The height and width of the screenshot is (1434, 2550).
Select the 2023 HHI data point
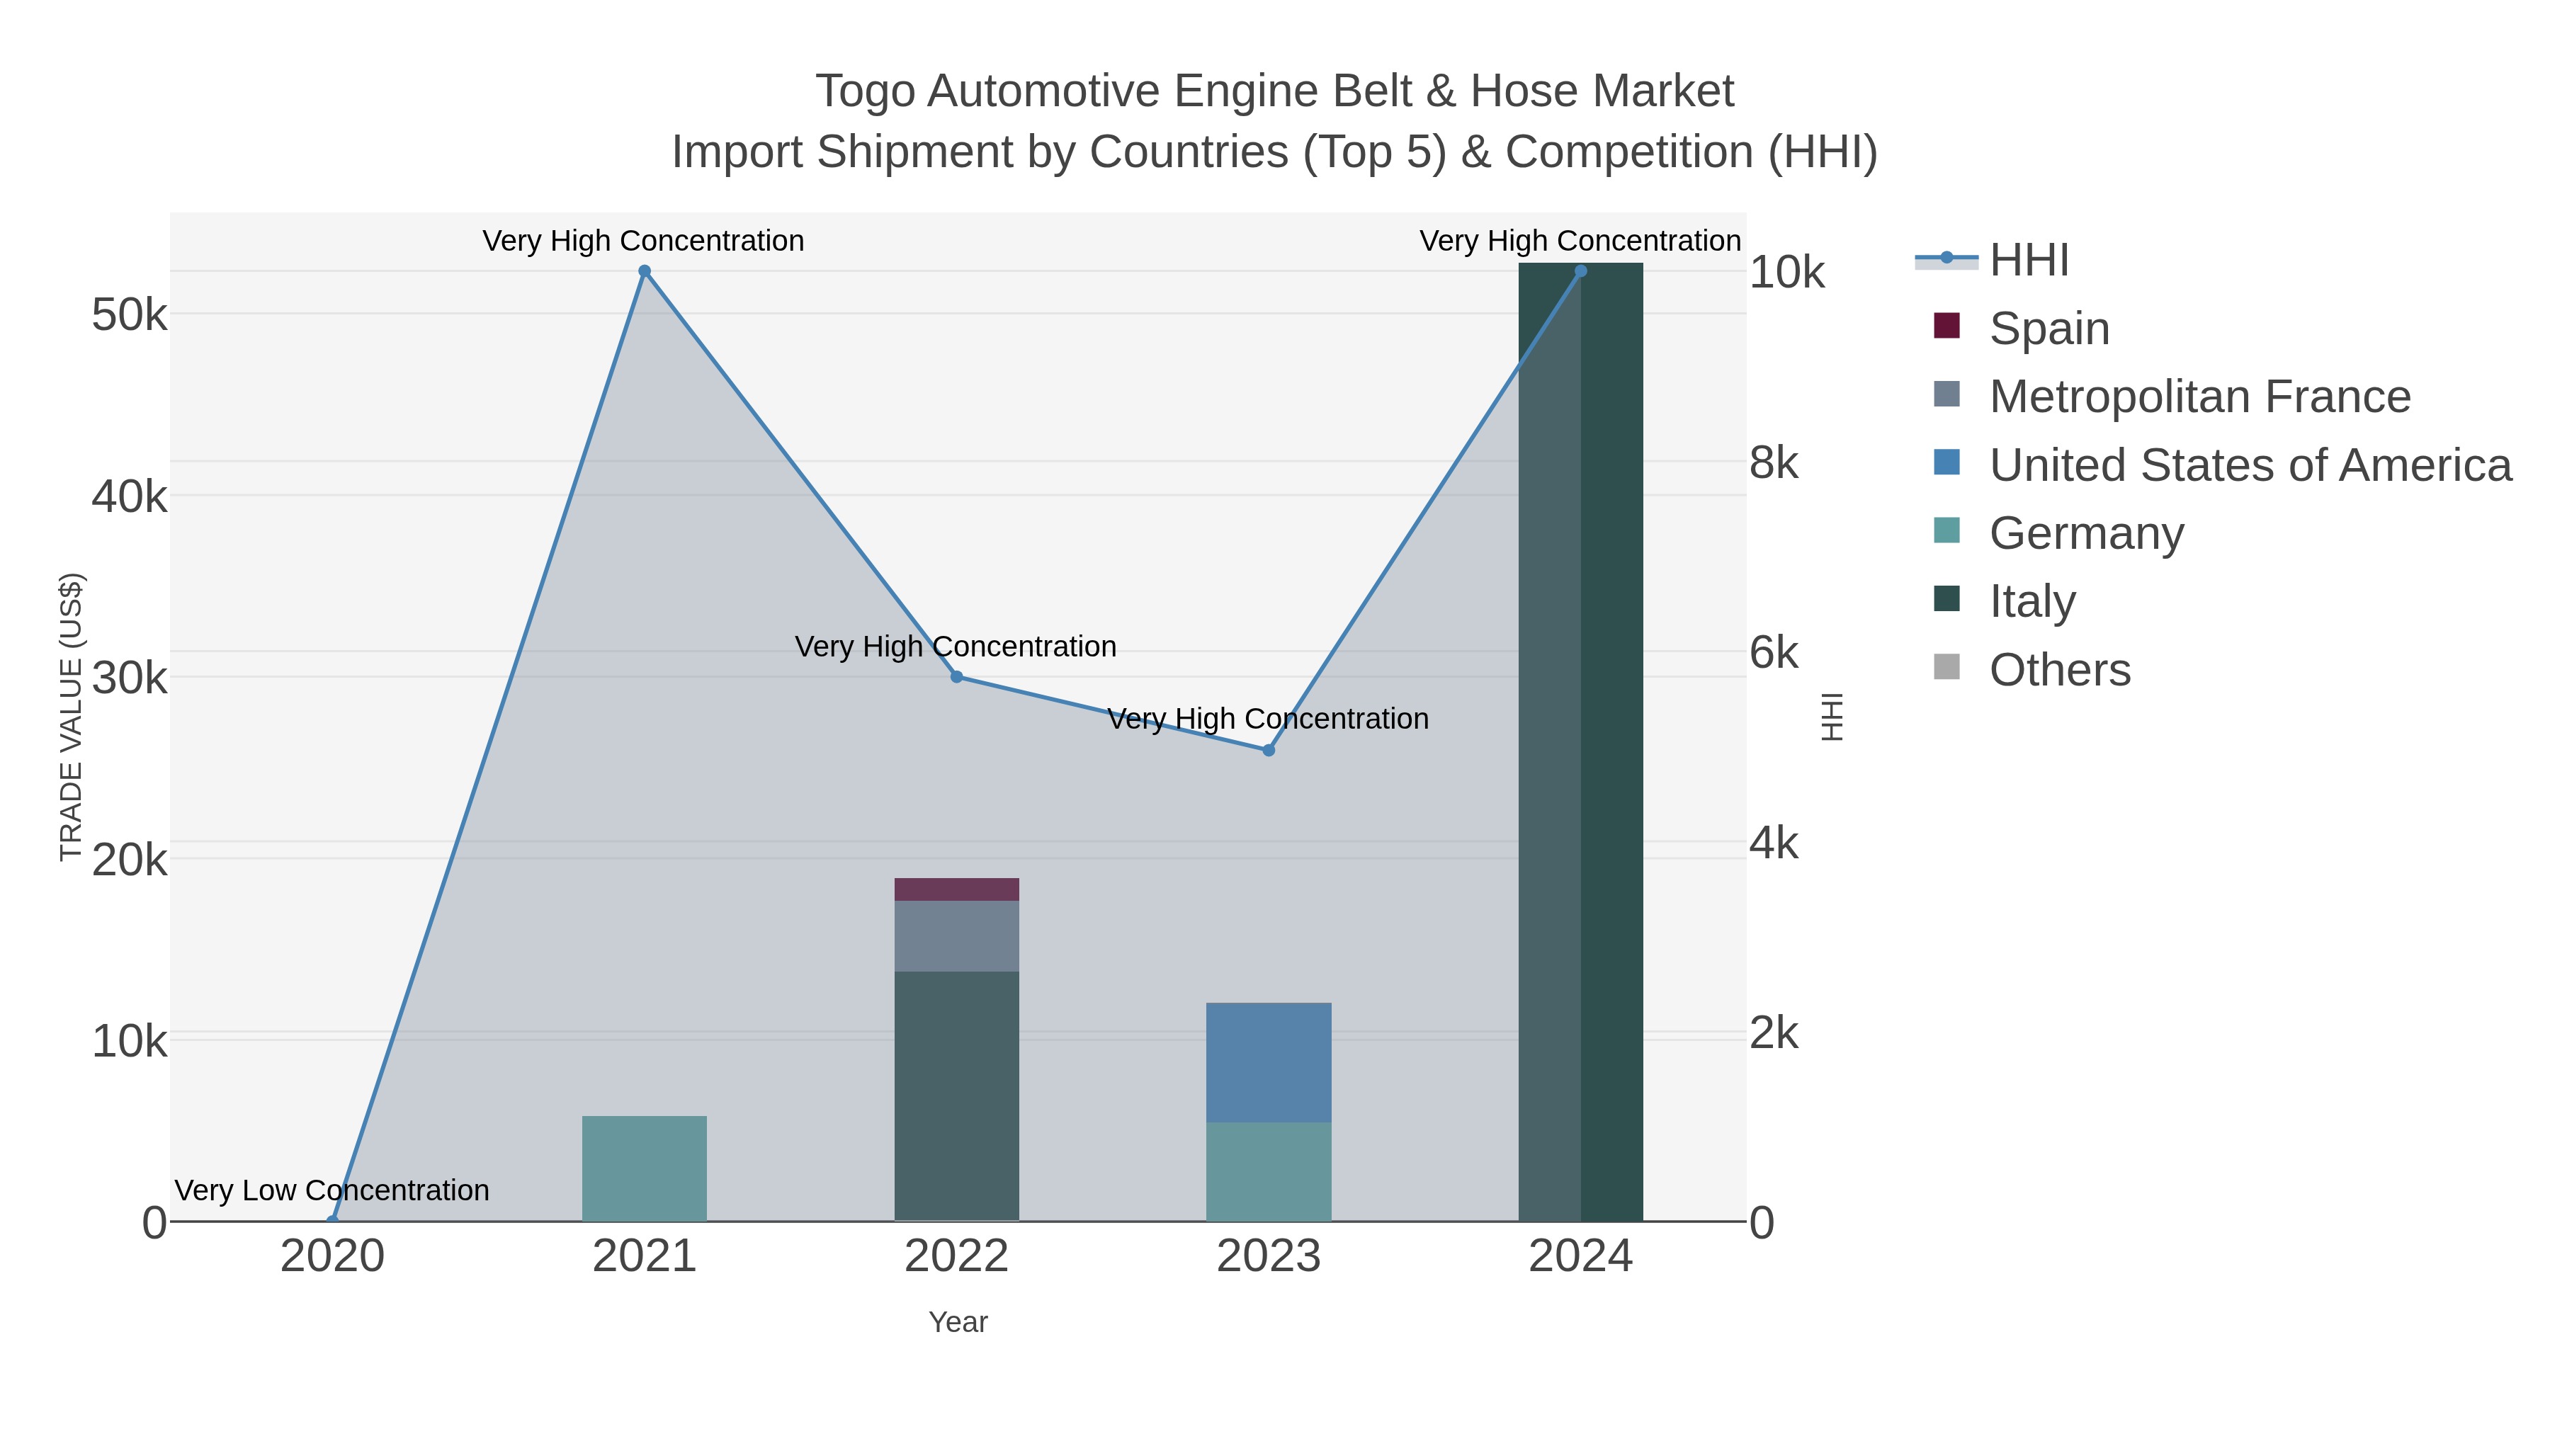coord(1269,750)
